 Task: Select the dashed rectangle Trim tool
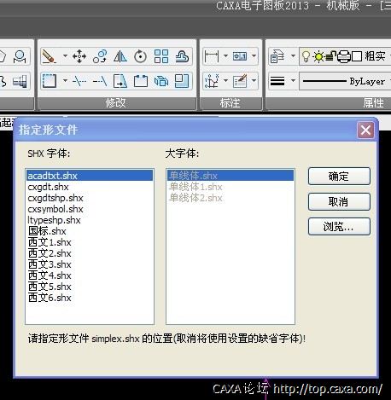[x=50, y=81]
